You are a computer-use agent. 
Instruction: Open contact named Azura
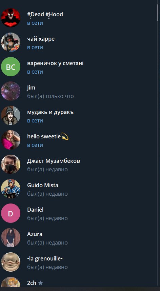point(78,237)
